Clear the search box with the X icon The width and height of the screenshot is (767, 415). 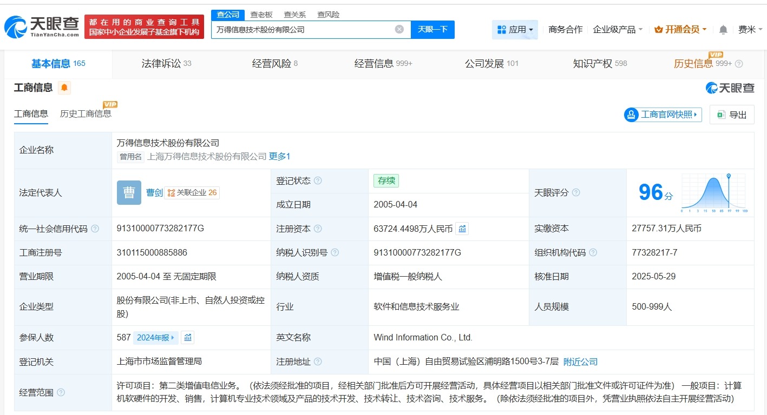[399, 29]
